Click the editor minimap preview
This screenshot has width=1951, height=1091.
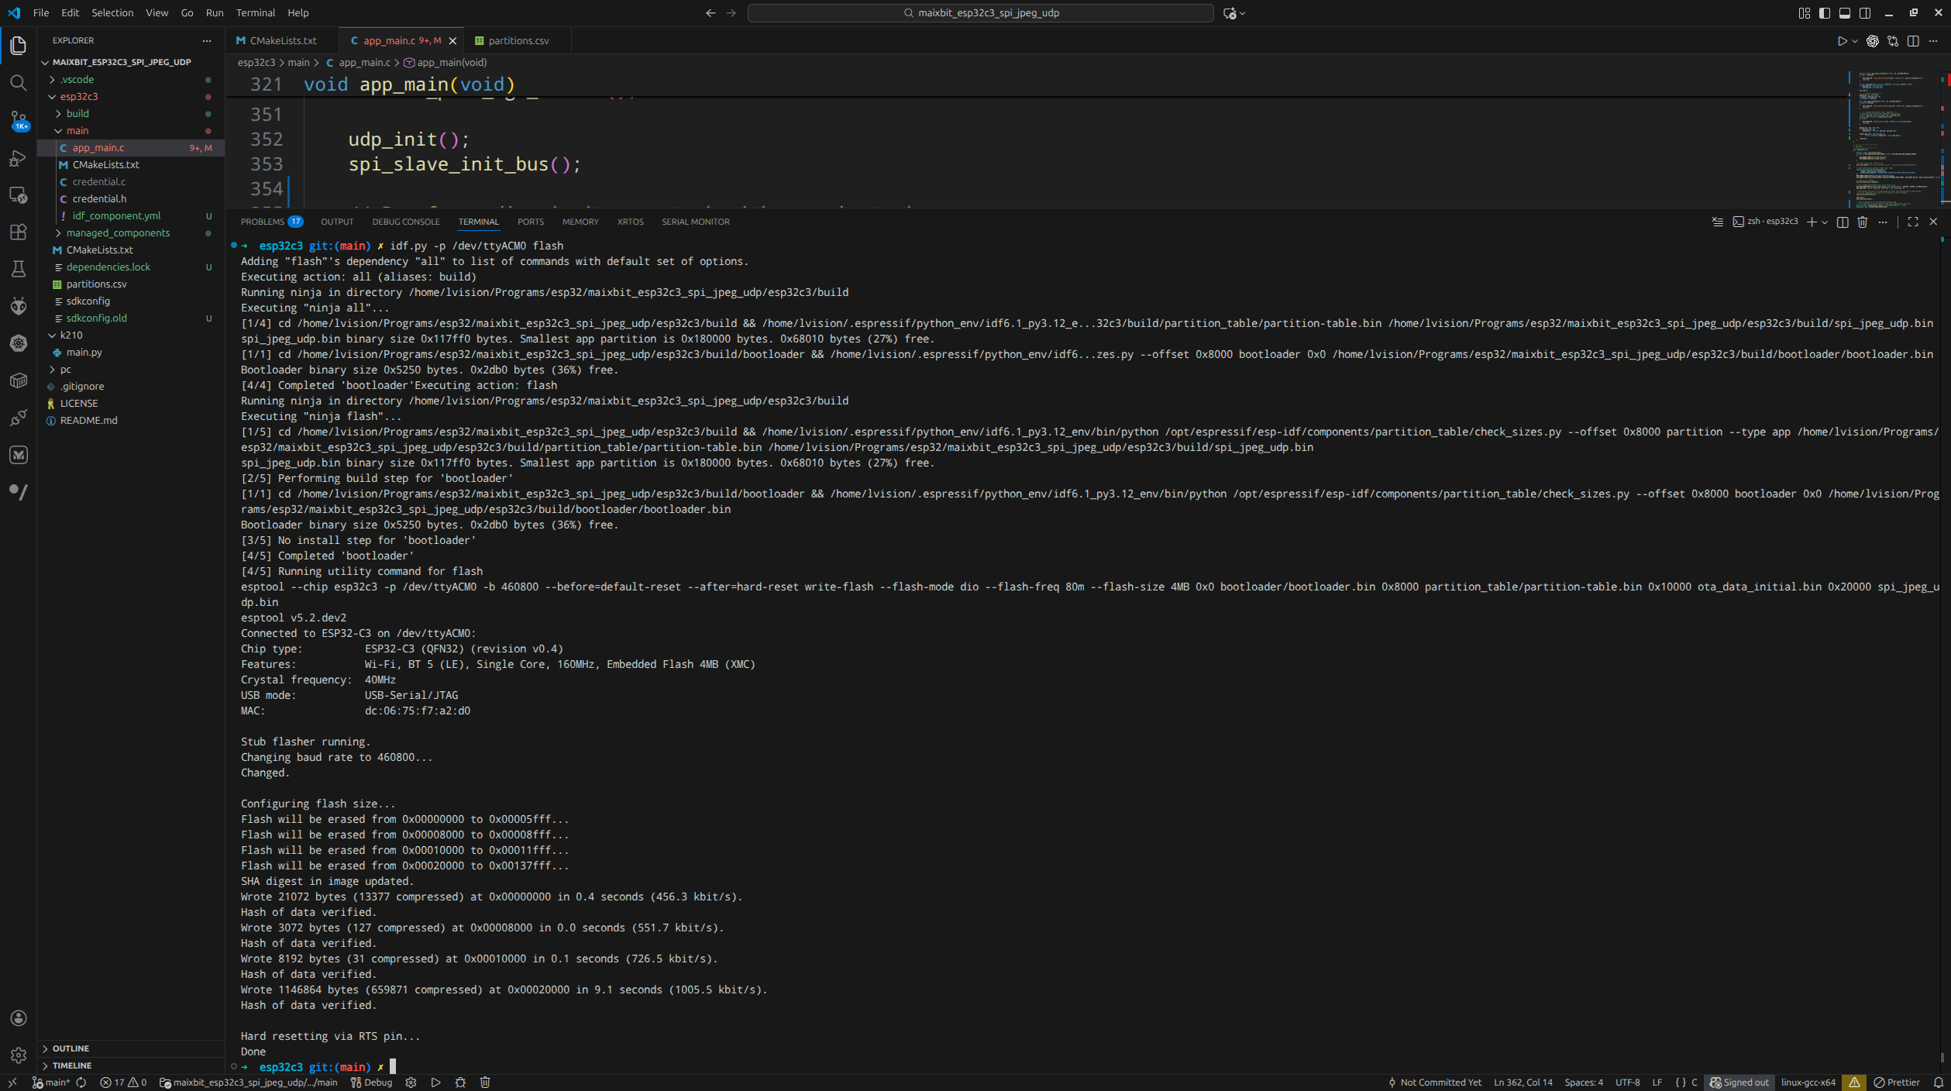pos(1891,139)
